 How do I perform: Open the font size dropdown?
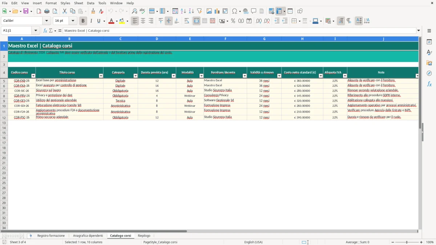click(73, 21)
